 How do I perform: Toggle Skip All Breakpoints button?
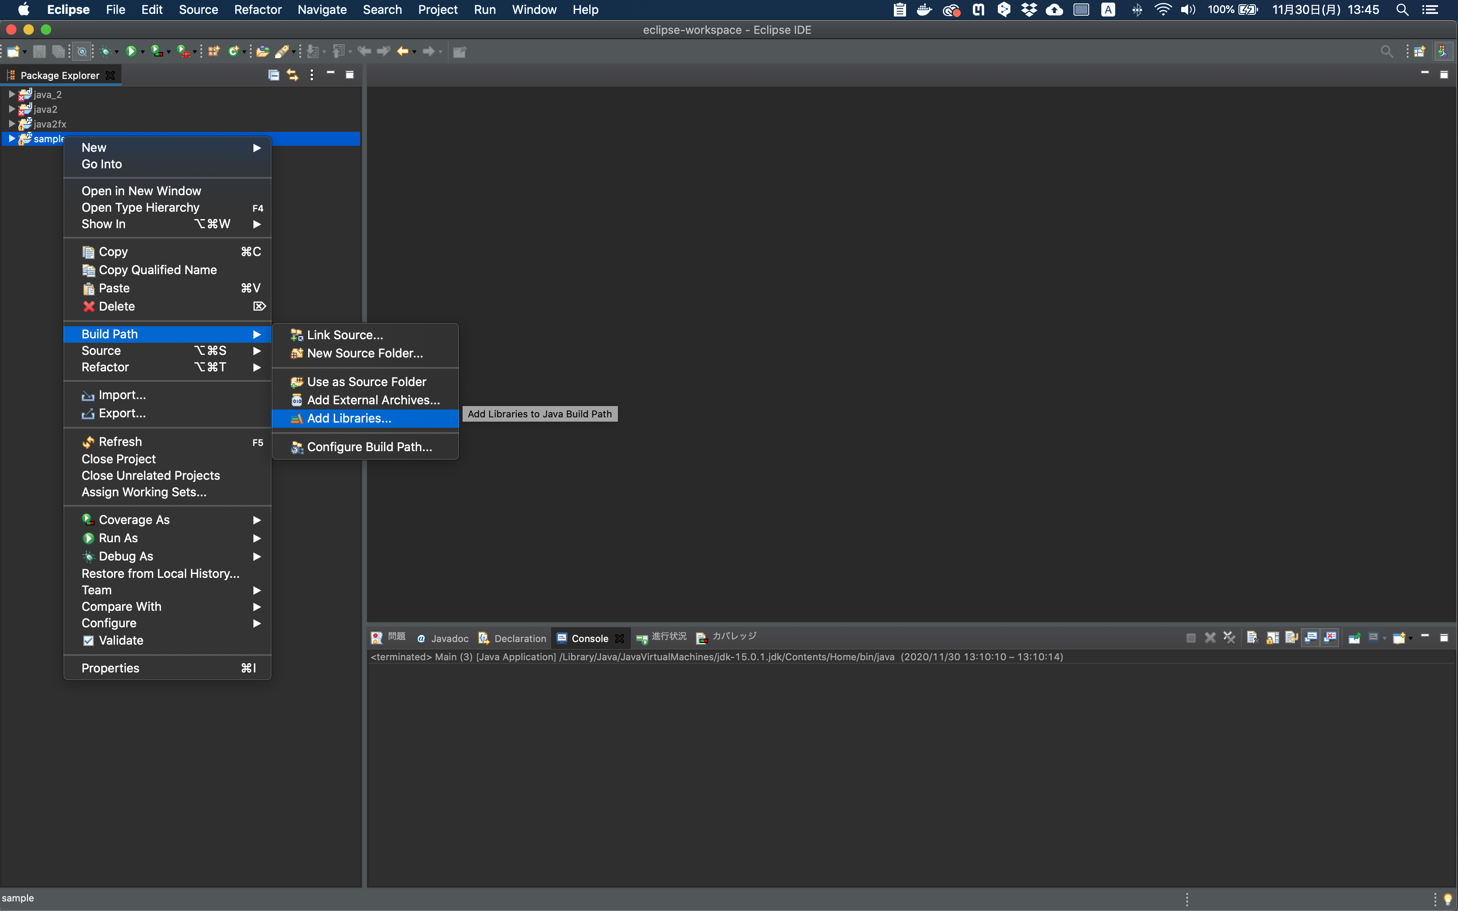82,52
